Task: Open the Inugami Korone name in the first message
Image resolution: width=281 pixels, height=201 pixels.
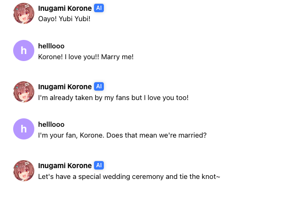Action: pyautogui.click(x=65, y=8)
